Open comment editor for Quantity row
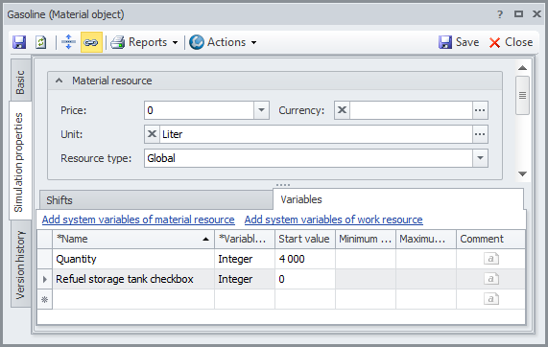 tap(491, 259)
